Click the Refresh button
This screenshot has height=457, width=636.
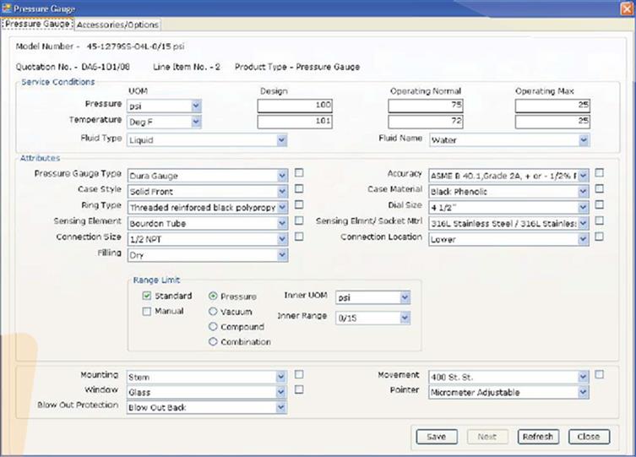click(538, 437)
